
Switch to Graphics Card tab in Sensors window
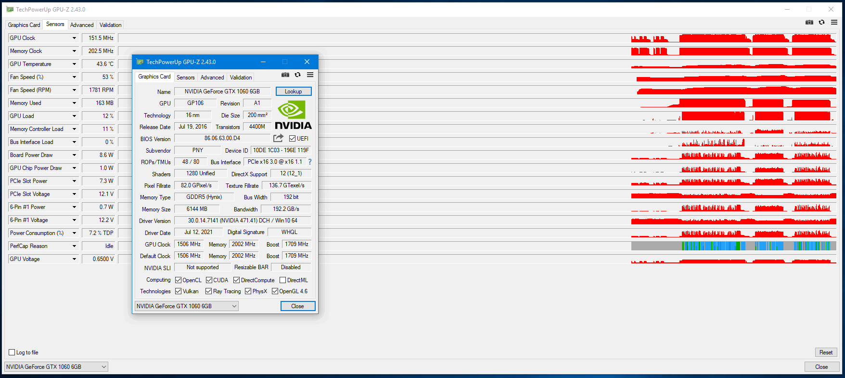point(24,25)
